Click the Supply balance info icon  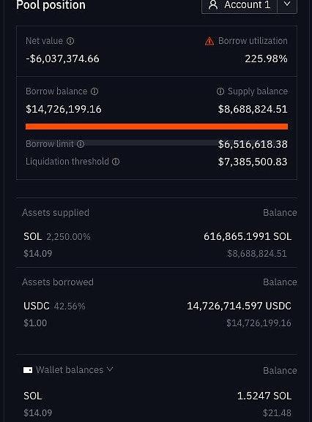pyautogui.click(x=220, y=91)
